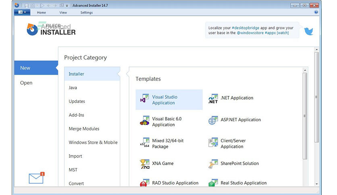Viewport: 337px width, 195px height.
Task: Click the Mixed 32/64-bit Package icon
Action: pos(144,142)
